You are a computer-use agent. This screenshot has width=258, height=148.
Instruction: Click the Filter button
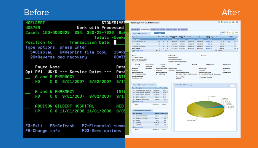click(x=159, y=33)
